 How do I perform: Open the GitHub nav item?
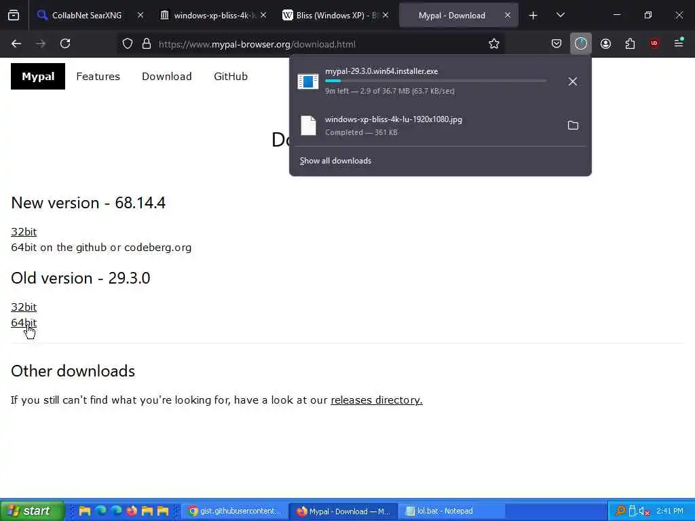click(231, 76)
